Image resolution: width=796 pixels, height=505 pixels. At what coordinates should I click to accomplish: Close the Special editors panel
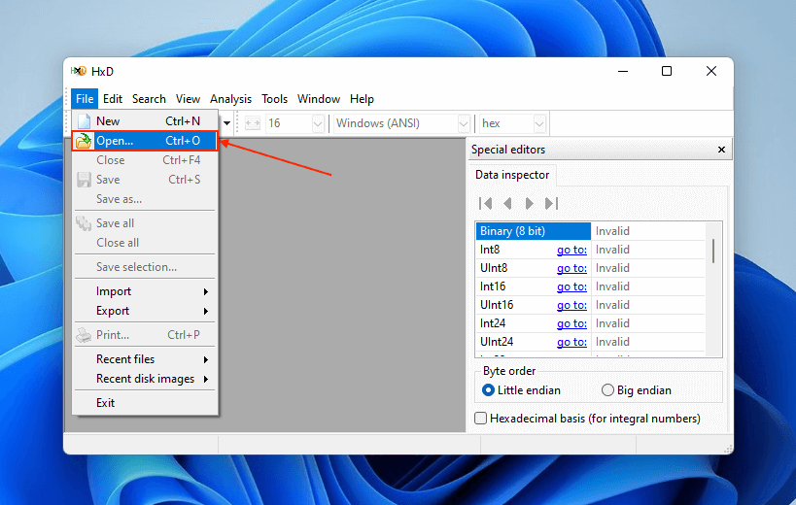coord(720,150)
